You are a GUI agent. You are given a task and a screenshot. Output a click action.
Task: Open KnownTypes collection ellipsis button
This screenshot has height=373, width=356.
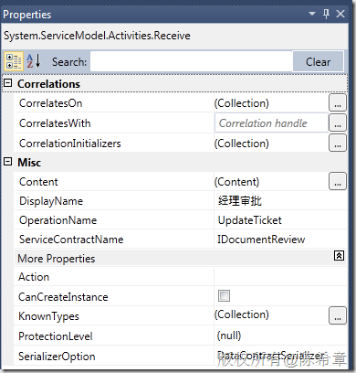(338, 315)
